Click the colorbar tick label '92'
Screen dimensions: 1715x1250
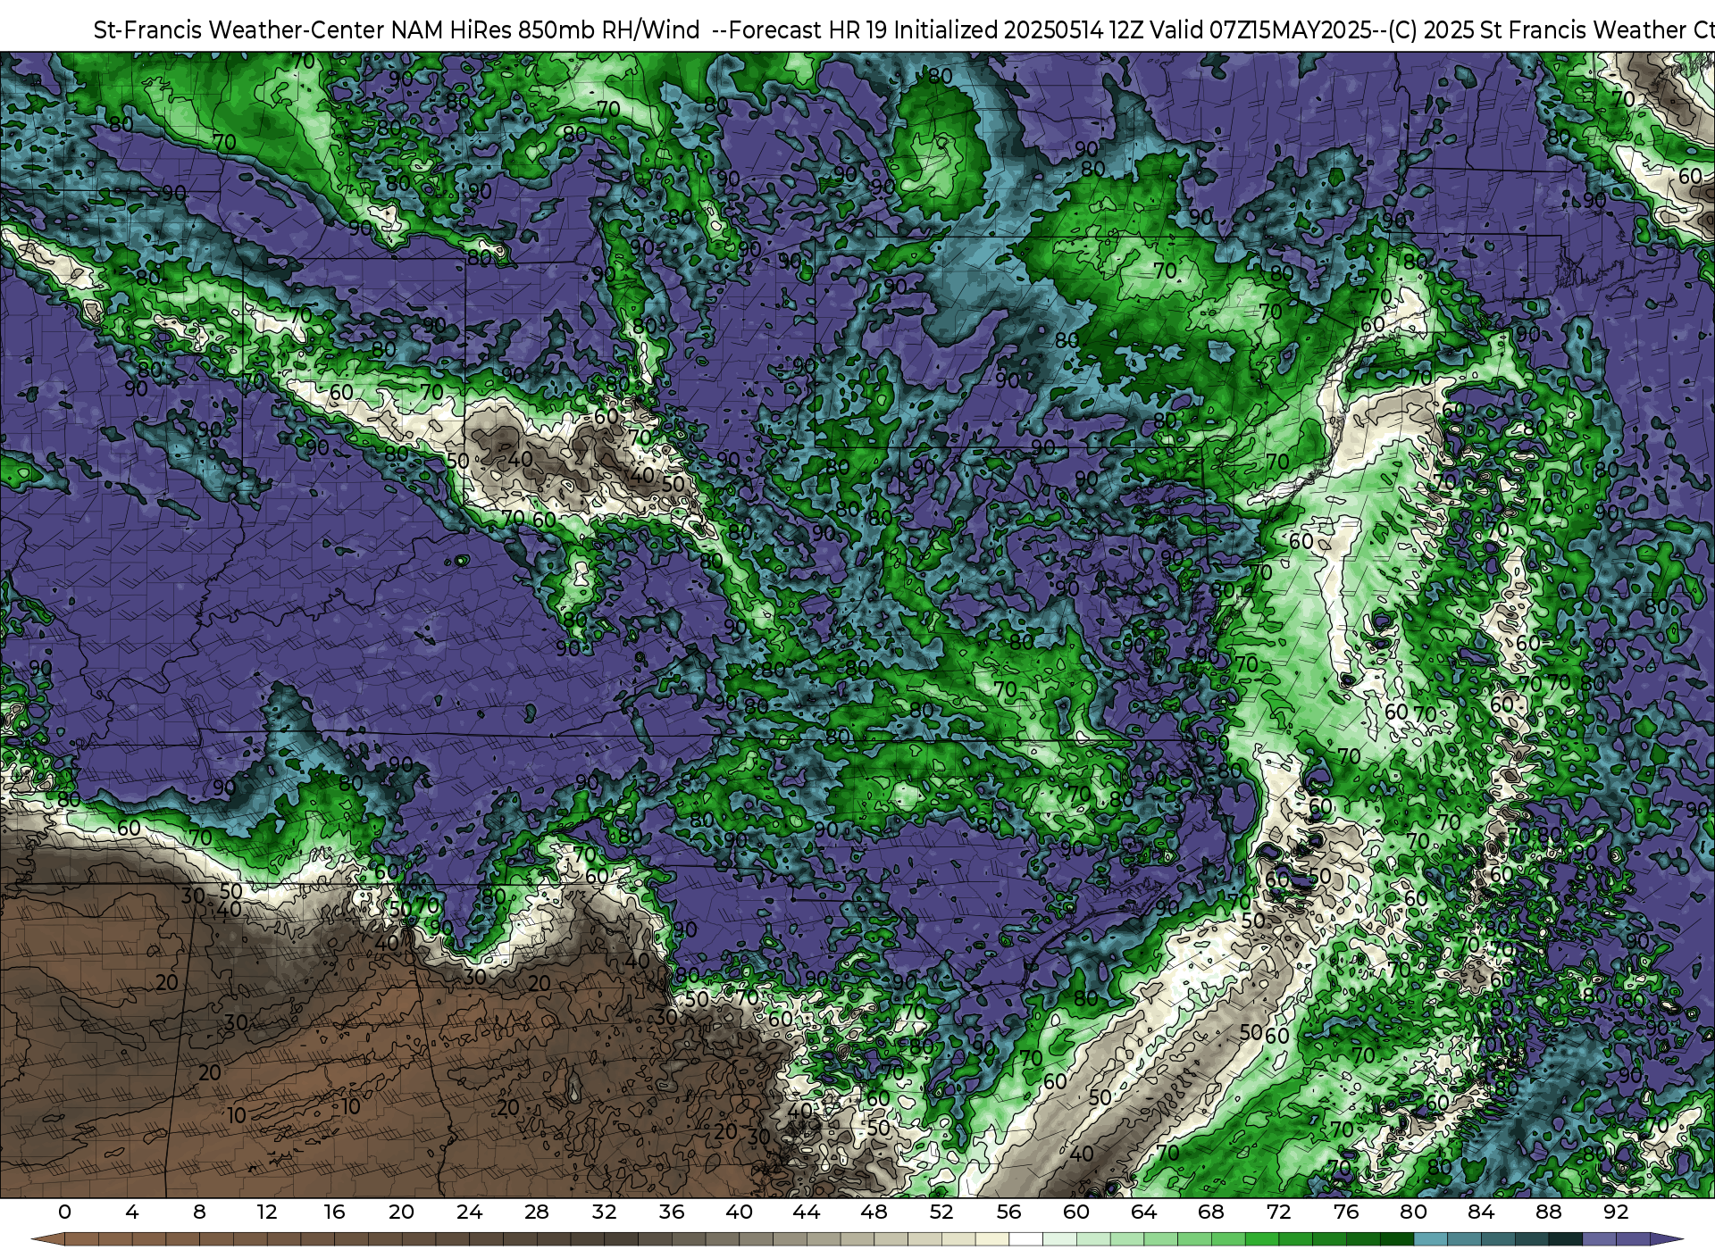(x=1616, y=1212)
